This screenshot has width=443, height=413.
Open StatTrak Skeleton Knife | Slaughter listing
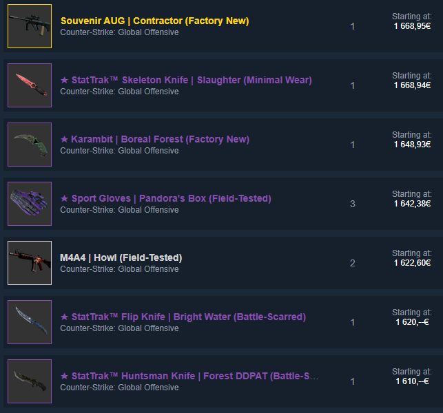pos(186,80)
